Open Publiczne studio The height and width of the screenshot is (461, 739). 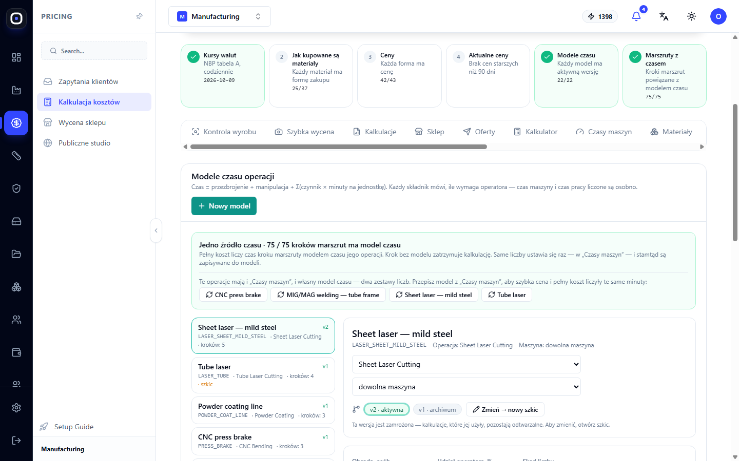(94, 143)
